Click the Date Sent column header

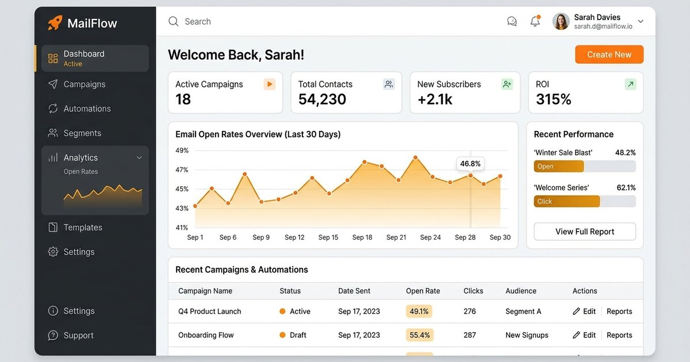pos(354,291)
